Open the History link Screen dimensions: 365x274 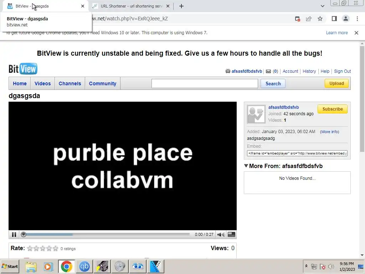click(x=309, y=71)
